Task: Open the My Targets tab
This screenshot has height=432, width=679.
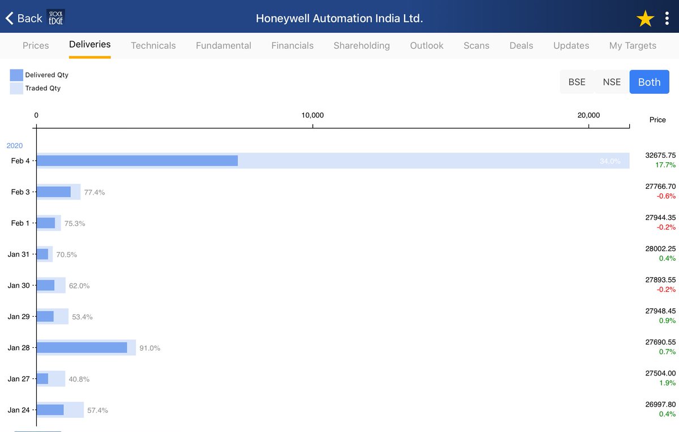Action: pos(633,45)
